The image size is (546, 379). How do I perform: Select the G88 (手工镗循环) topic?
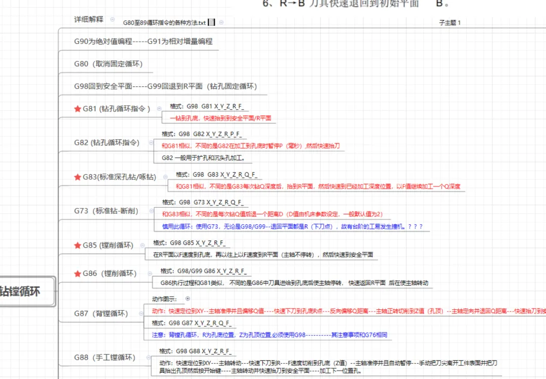point(105,357)
